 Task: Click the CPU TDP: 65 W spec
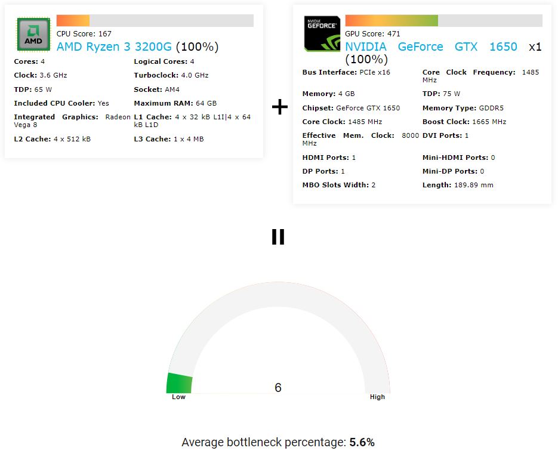33,89
